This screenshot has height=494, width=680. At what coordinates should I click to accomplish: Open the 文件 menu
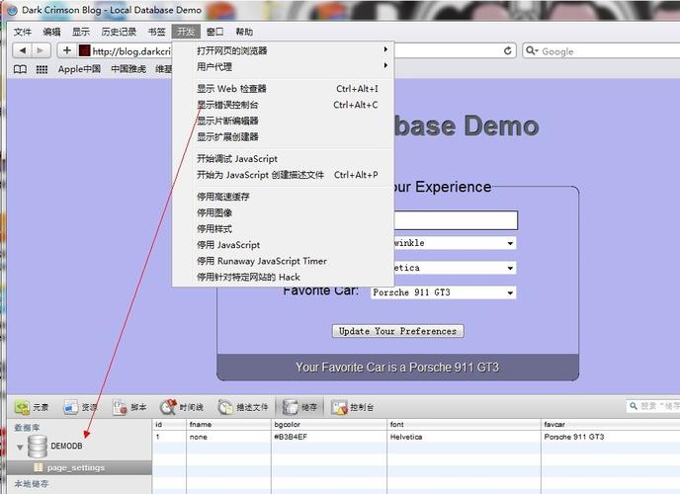pos(23,32)
